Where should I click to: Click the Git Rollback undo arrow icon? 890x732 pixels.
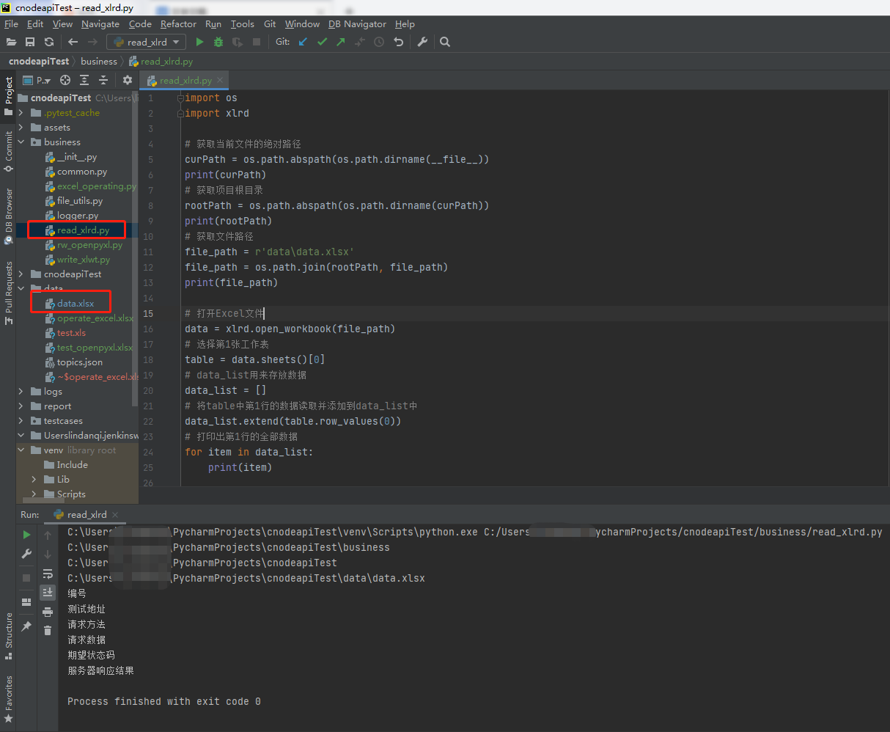point(398,42)
